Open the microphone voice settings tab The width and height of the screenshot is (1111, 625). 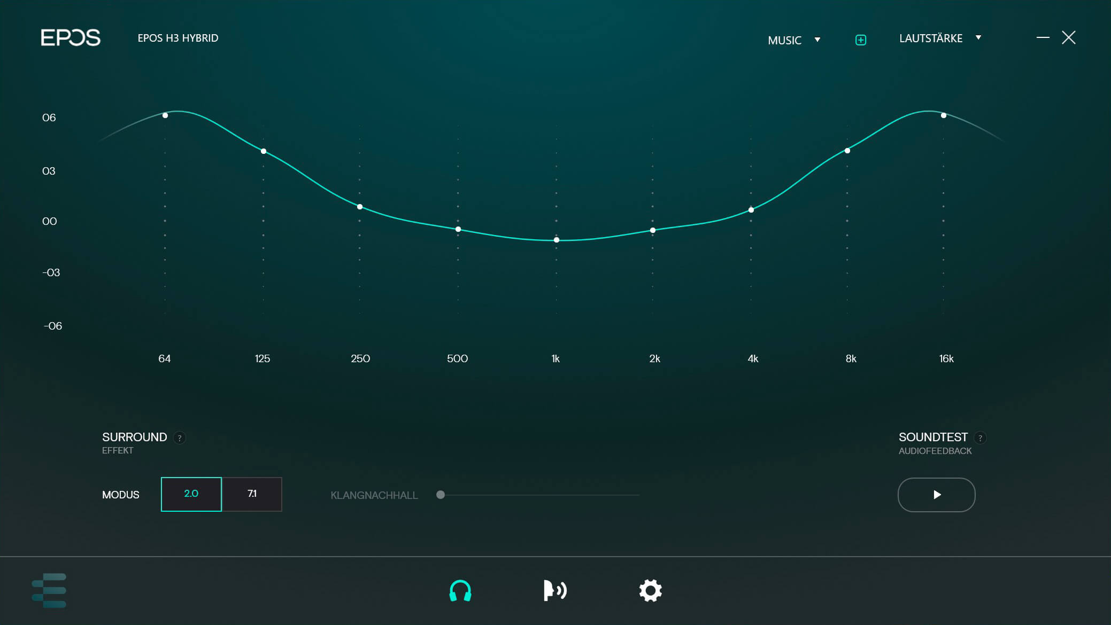tap(555, 591)
